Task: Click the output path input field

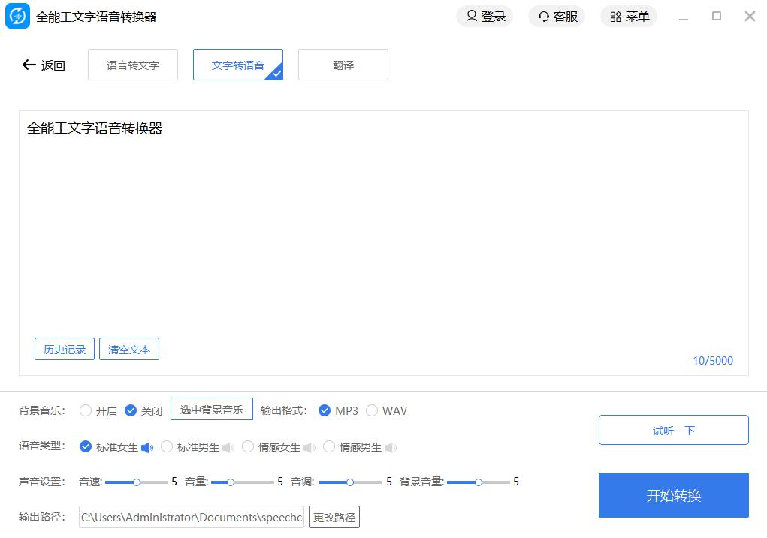Action: tap(192, 517)
